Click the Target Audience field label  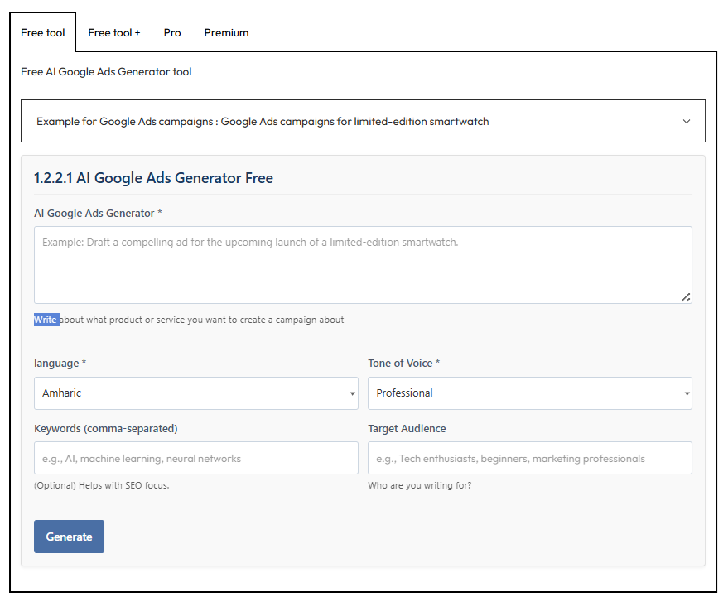tap(407, 429)
